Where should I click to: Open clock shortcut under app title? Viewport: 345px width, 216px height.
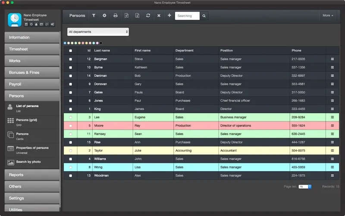tap(31, 25)
